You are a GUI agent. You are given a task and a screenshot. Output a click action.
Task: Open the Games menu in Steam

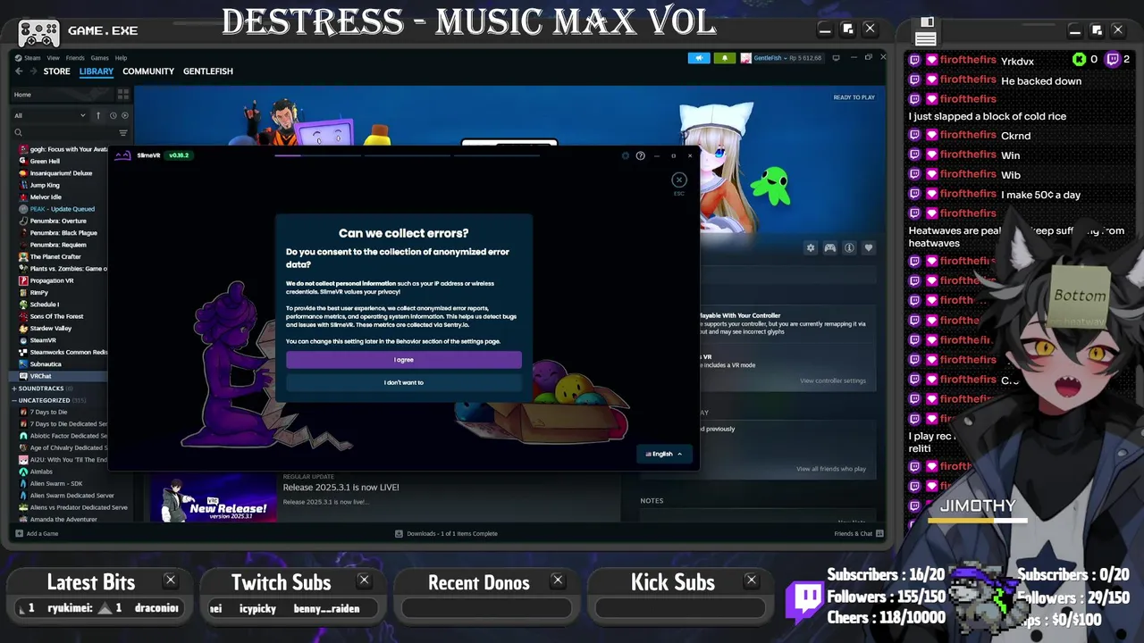(x=99, y=58)
